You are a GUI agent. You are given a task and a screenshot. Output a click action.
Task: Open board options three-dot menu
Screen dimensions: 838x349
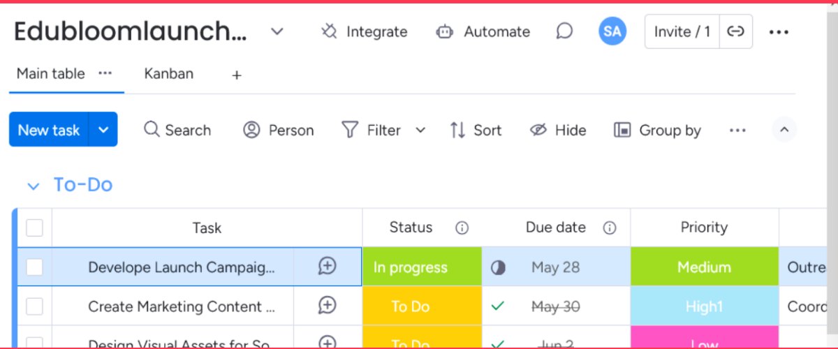pos(779,31)
